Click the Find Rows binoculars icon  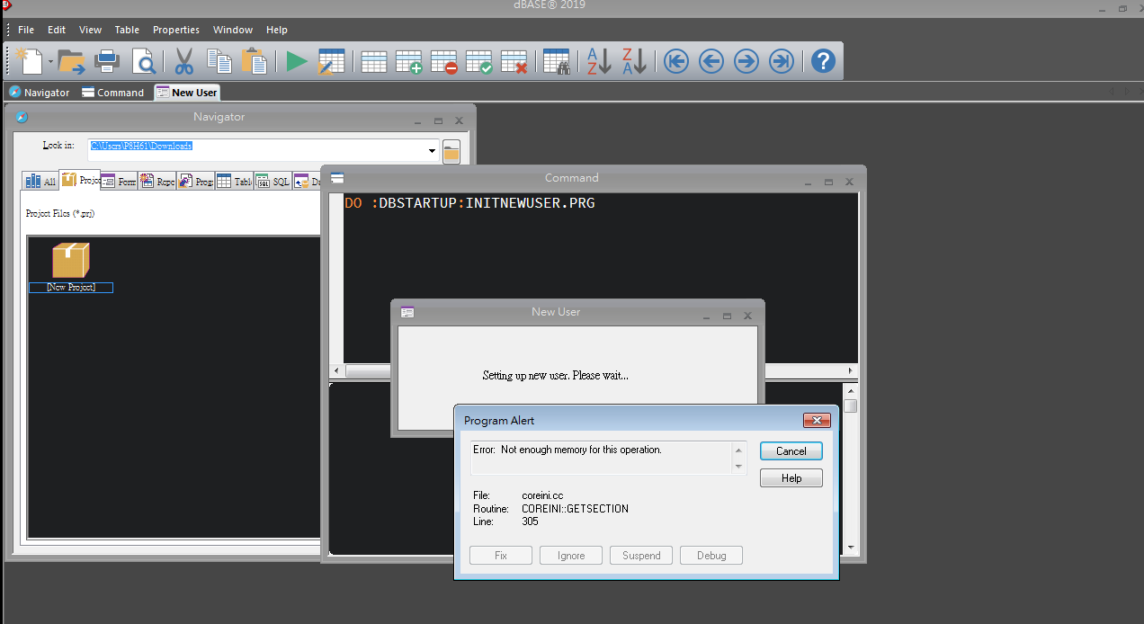point(557,61)
